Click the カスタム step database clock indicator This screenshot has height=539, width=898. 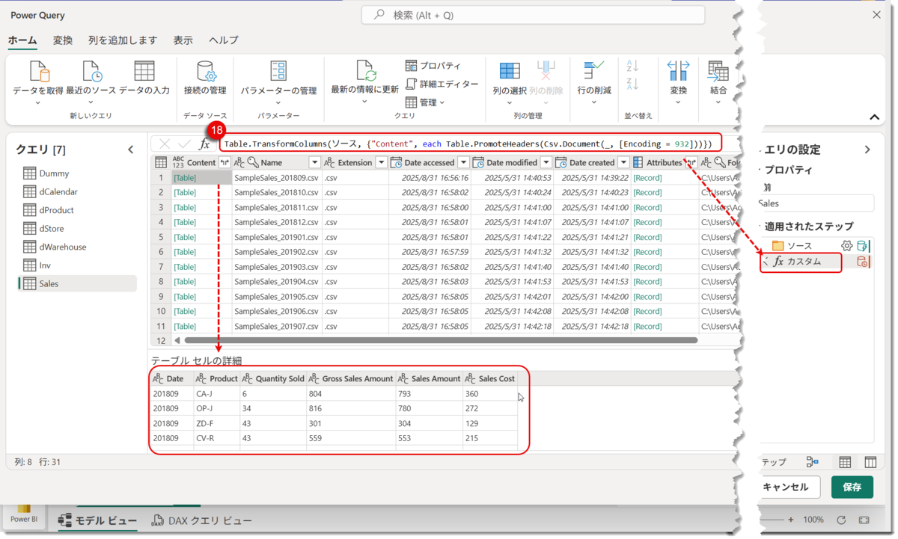pos(863,262)
